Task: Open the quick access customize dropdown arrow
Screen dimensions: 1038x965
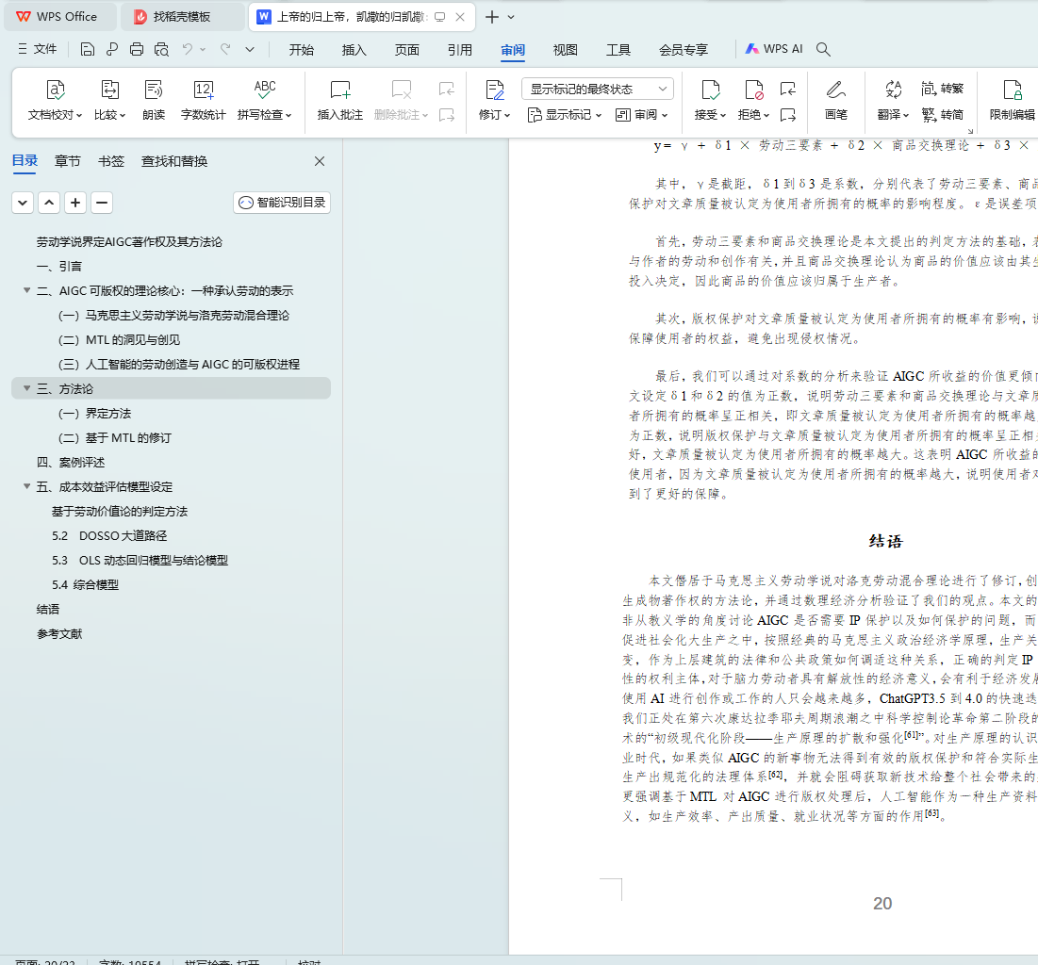Action: tap(250, 49)
